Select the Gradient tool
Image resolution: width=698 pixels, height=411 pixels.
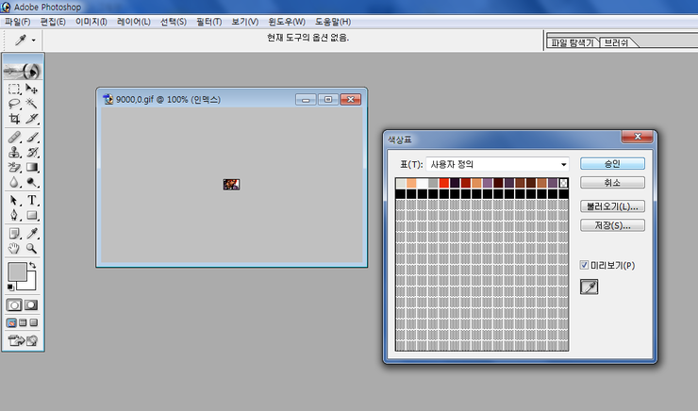tap(31, 167)
